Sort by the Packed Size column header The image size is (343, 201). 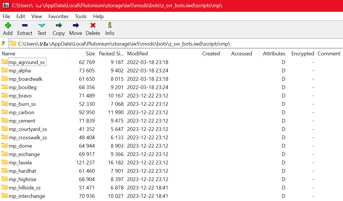pos(111,54)
